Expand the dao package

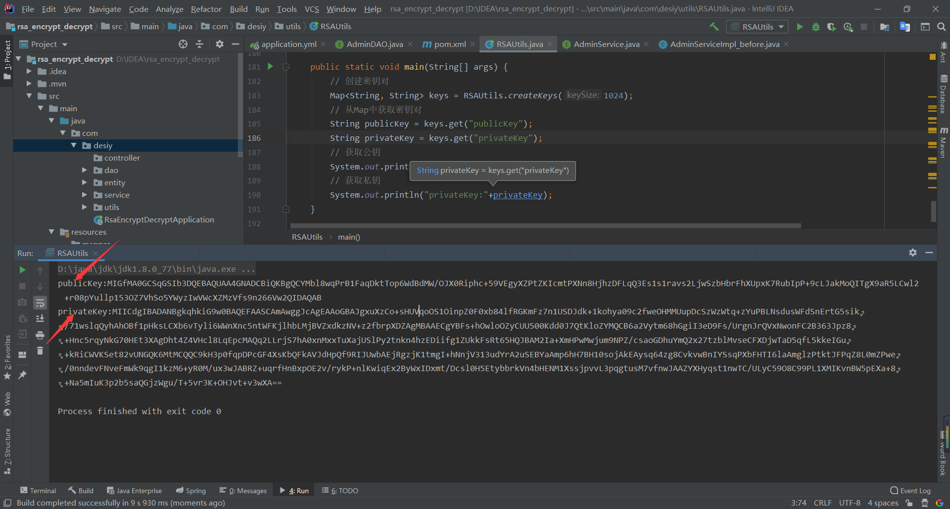tap(84, 170)
